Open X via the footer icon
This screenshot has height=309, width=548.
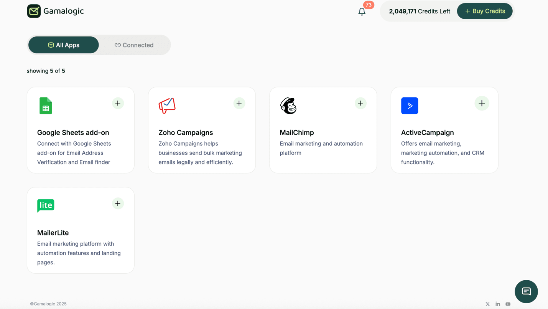(487, 304)
